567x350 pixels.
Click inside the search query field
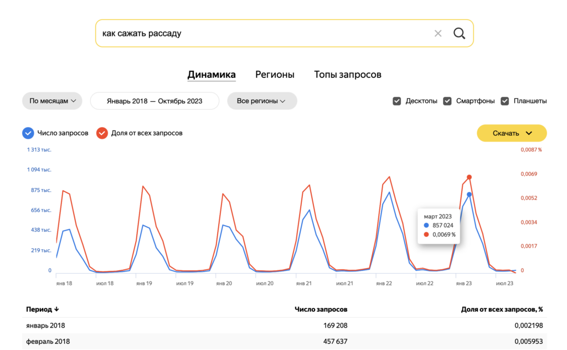pos(260,33)
